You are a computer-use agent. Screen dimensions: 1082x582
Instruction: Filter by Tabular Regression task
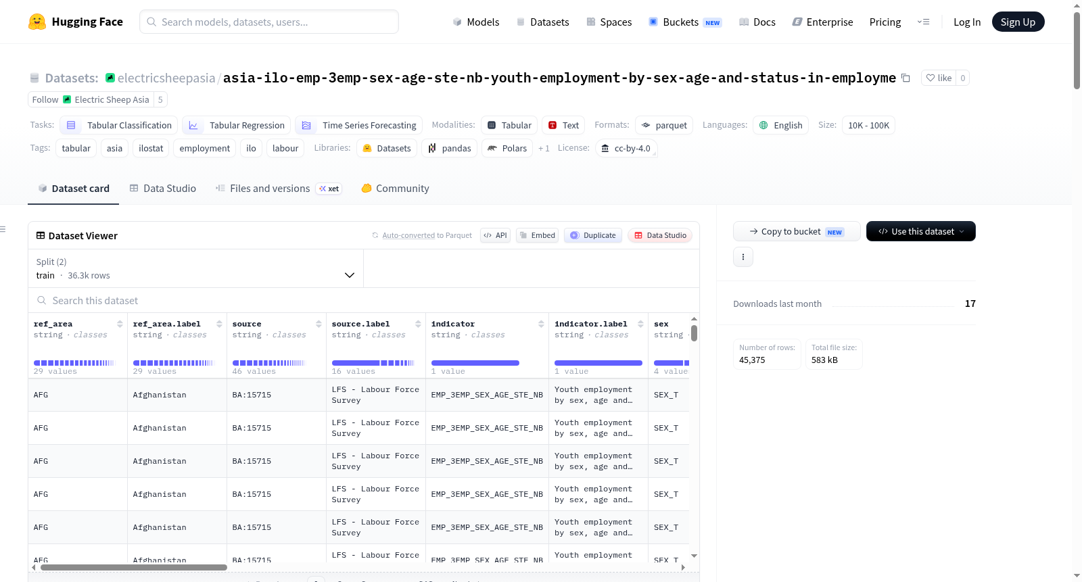coord(237,125)
